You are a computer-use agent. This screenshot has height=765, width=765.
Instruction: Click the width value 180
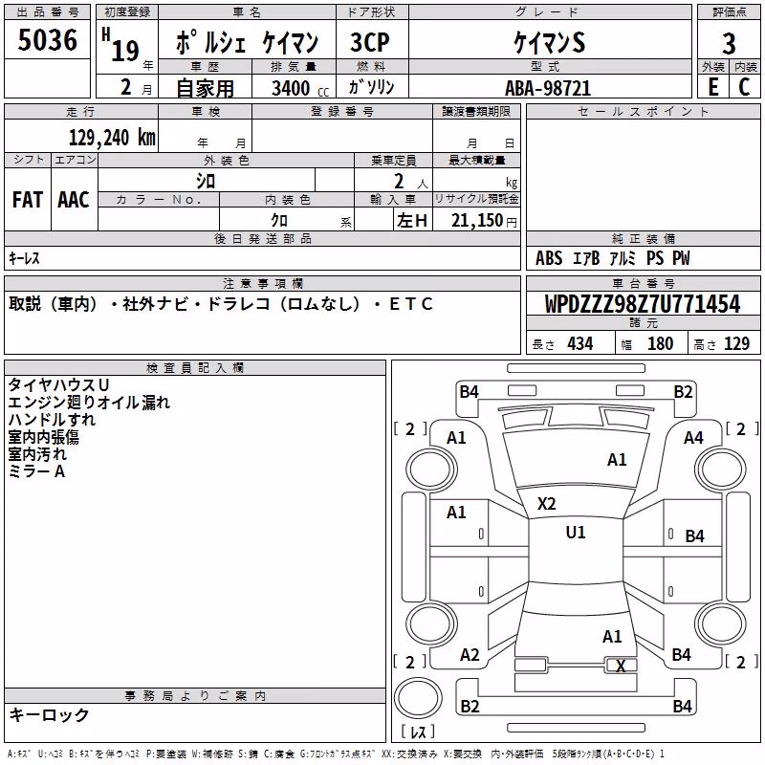660,343
